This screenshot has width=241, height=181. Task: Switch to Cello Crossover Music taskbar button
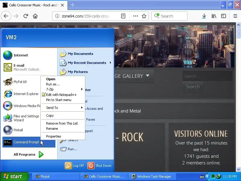pyautogui.click(x=104, y=176)
